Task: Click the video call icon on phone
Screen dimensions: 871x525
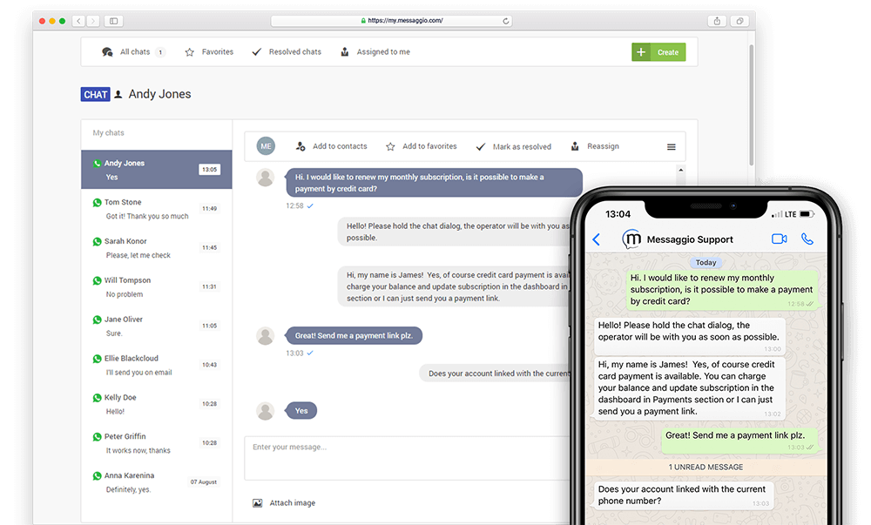Action: tap(779, 239)
